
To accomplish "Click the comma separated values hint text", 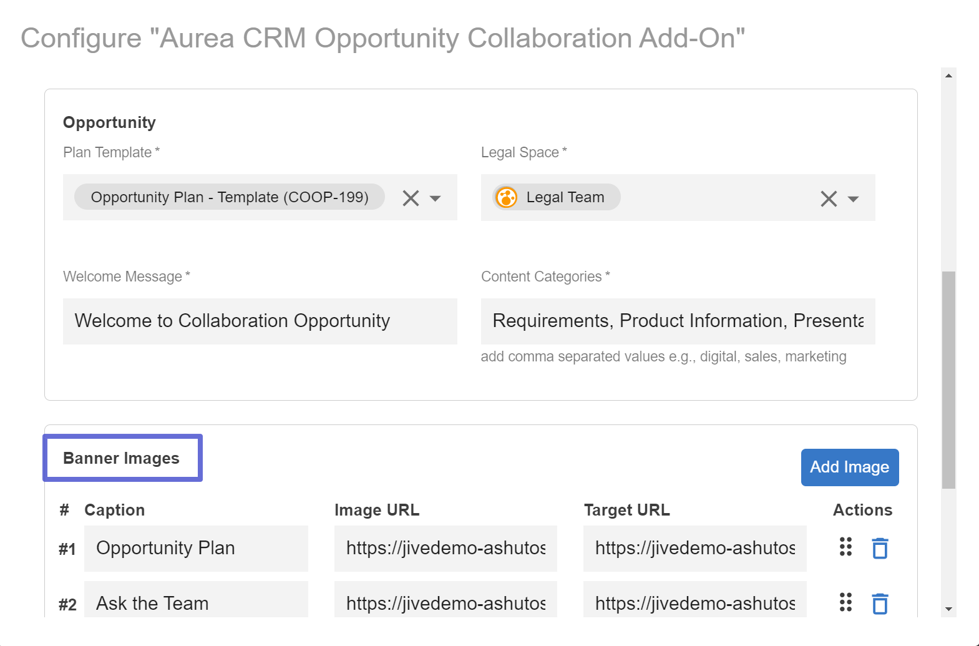I will pyautogui.click(x=663, y=356).
